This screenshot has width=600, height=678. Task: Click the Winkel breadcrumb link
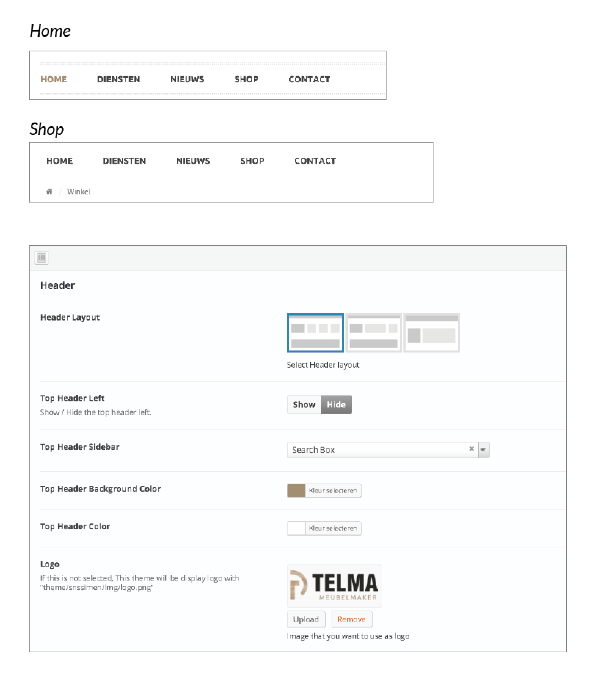pos(79,192)
